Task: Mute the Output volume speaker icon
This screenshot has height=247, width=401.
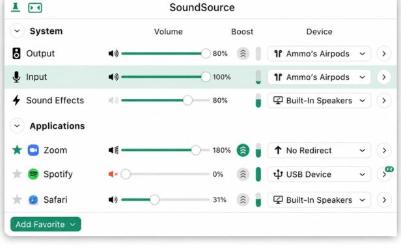Action: tap(113, 54)
